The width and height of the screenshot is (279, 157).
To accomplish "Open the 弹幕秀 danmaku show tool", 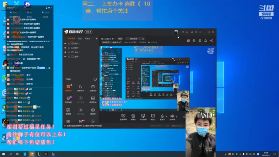I will 93,111.
